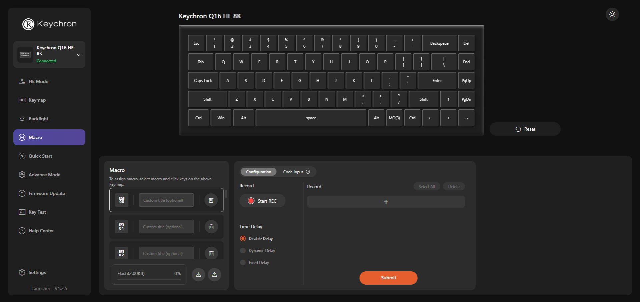Delete macro M00 with its trash icon

tap(211, 200)
